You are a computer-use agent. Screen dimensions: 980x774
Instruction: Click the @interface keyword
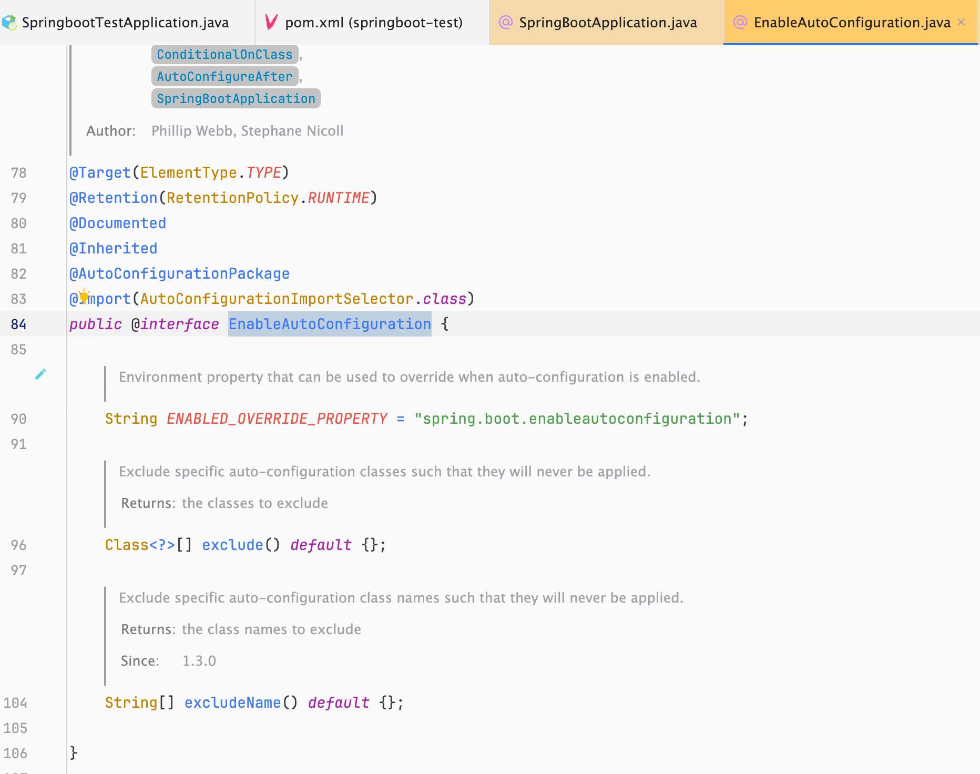175,324
